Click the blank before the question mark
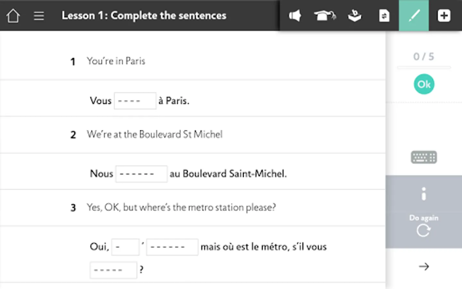 click(113, 270)
